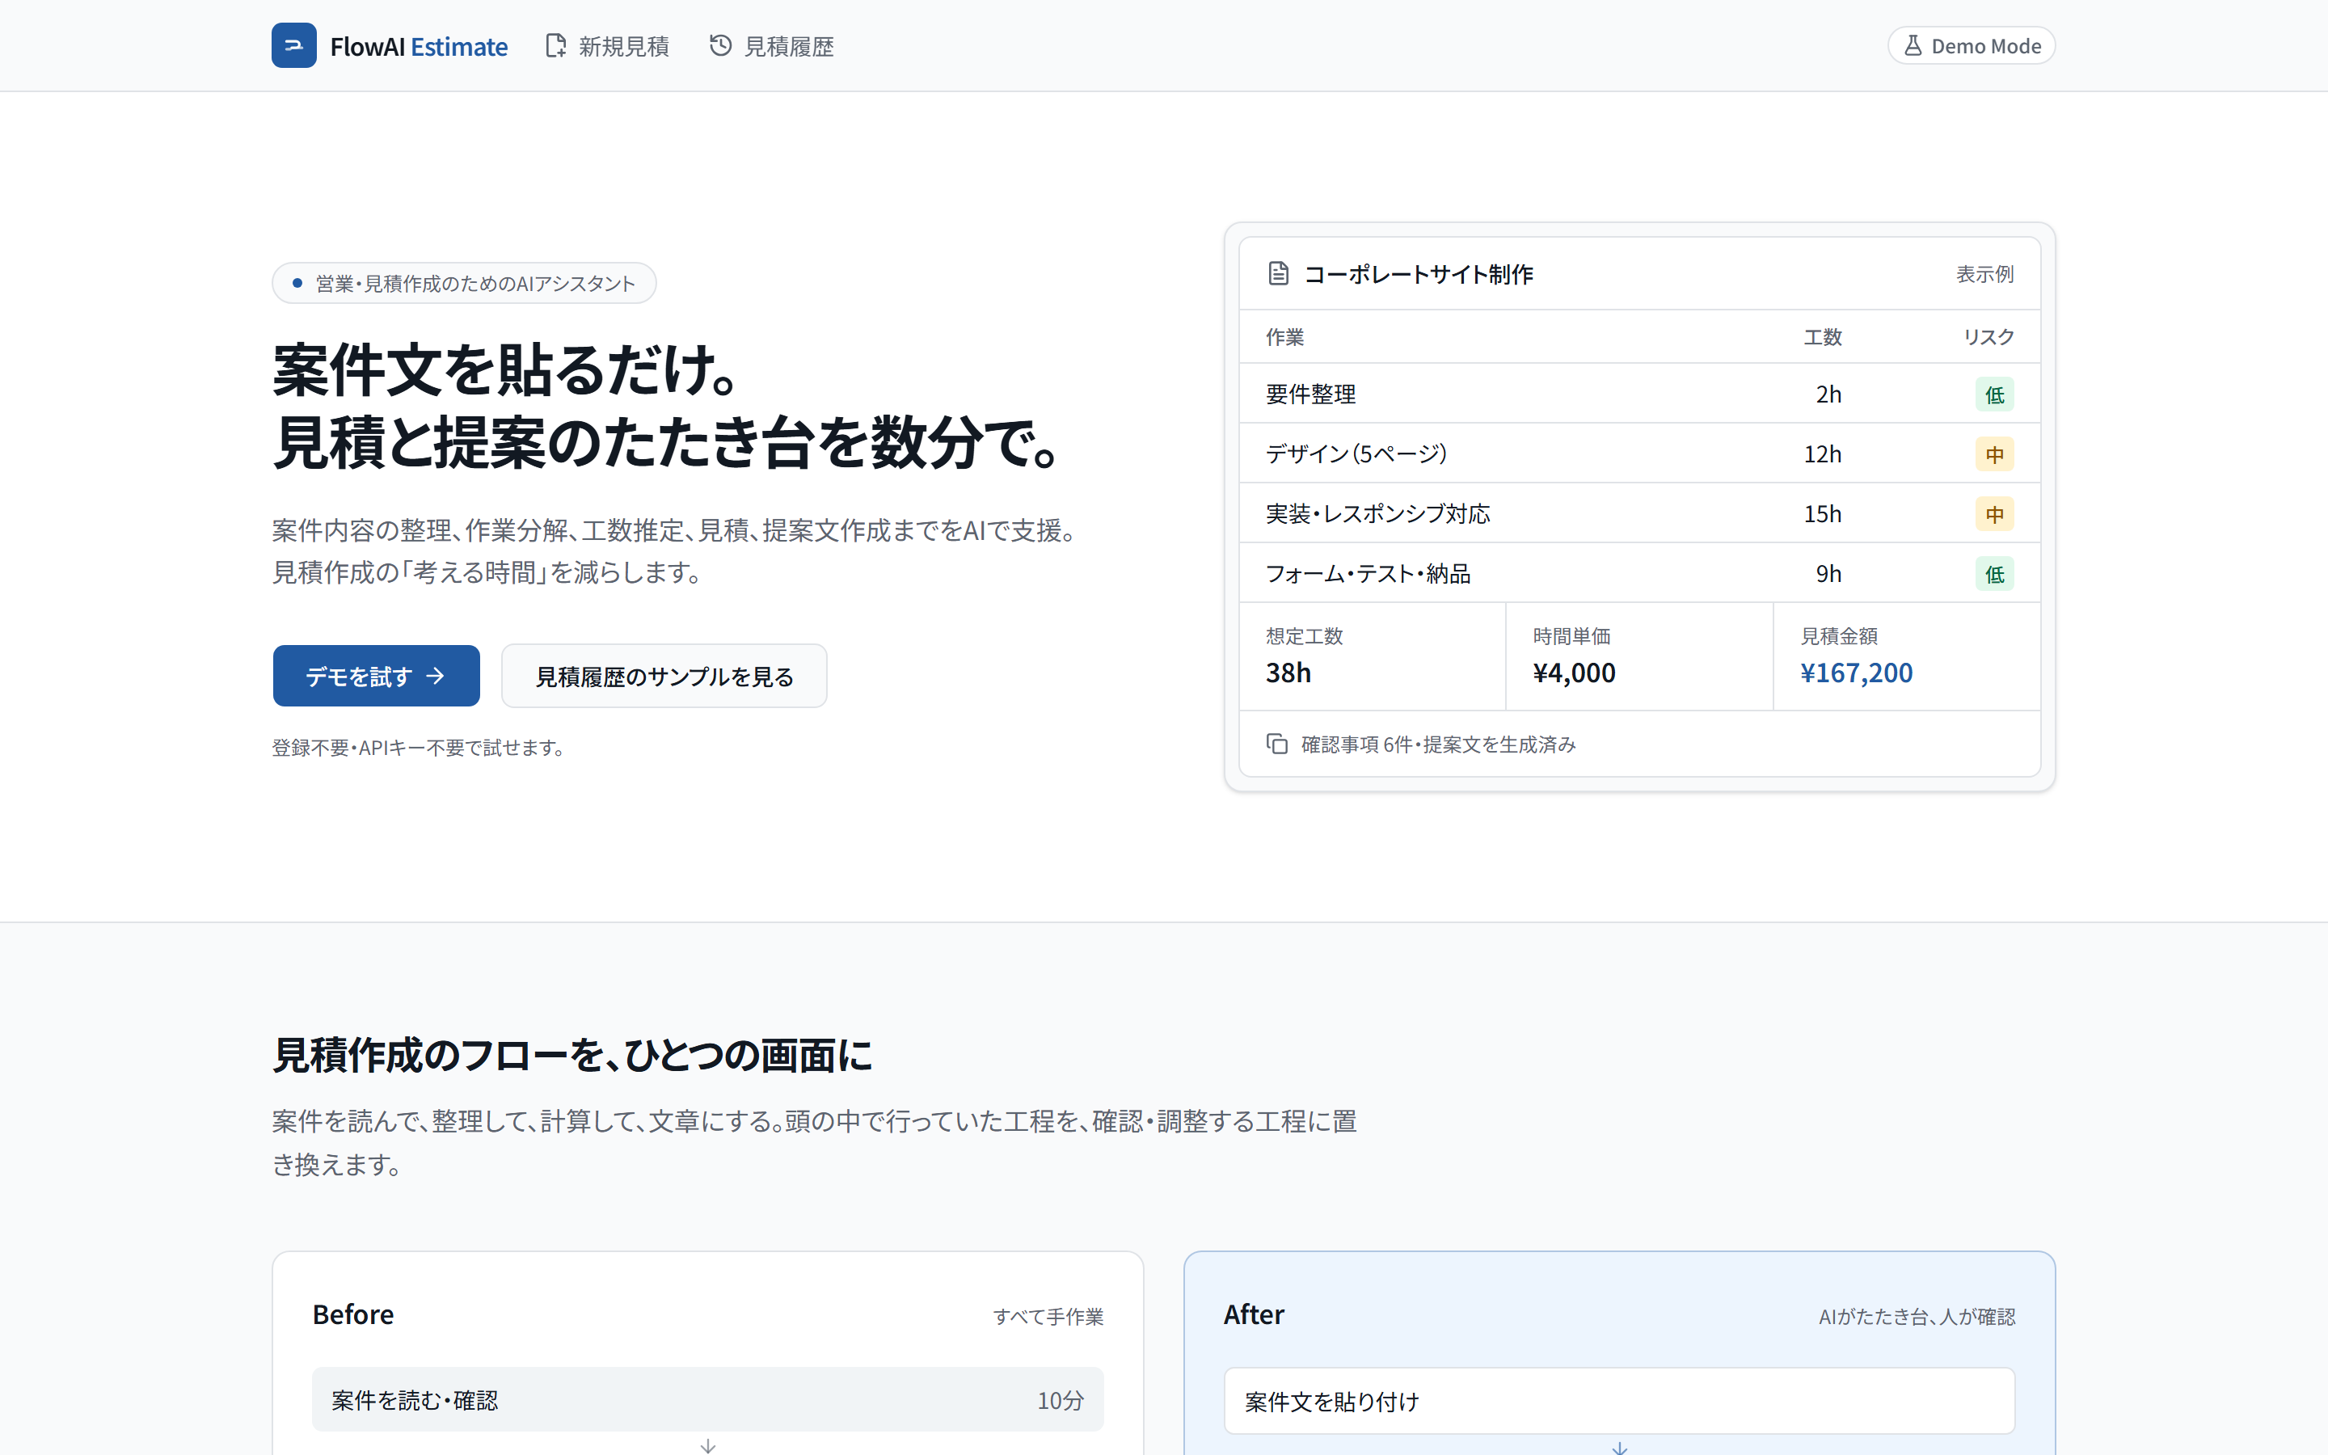Viewport: 2328px width, 1455px height.
Task: Click the 新規見積 document icon
Action: pyautogui.click(x=555, y=45)
